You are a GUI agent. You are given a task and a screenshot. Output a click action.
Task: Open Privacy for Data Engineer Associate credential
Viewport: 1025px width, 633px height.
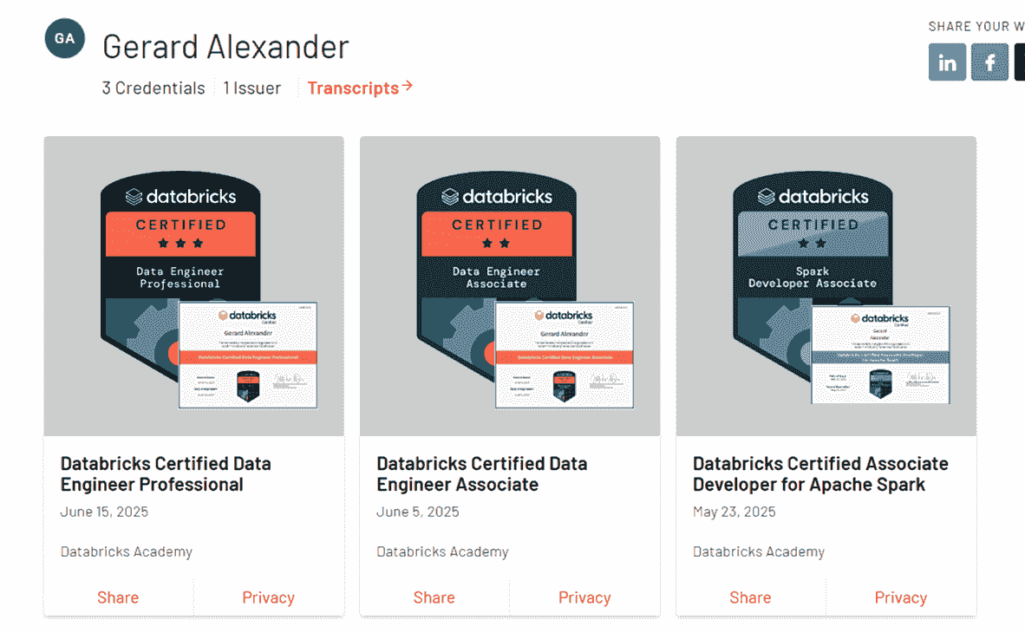point(585,597)
